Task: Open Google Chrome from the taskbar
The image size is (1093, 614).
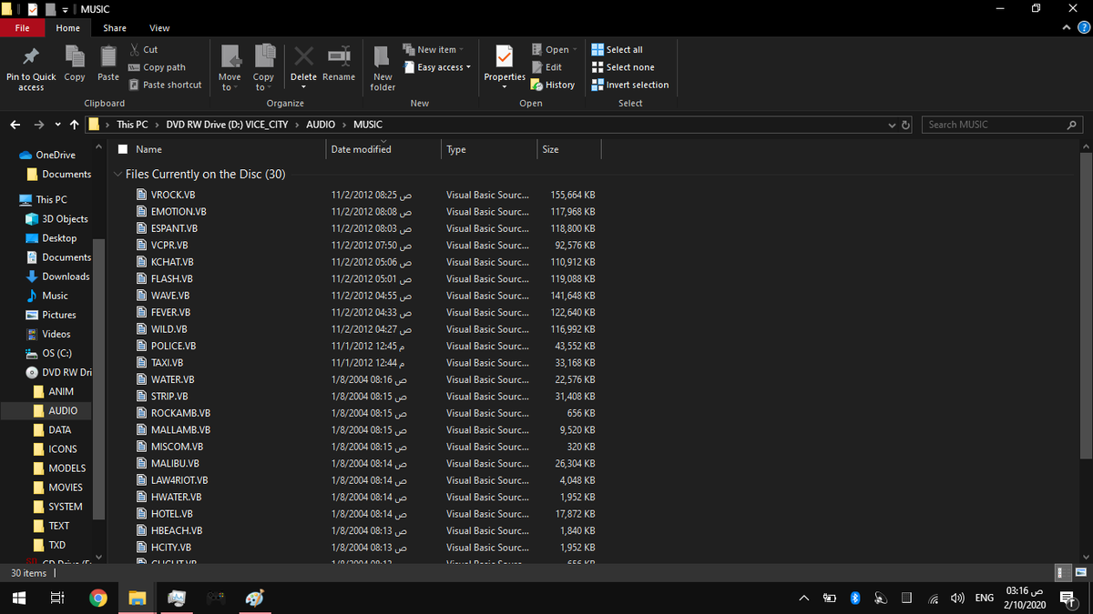Action: click(98, 599)
